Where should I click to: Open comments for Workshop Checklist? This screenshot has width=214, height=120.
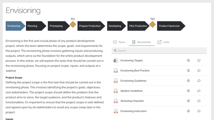pyautogui.click(x=199, y=101)
